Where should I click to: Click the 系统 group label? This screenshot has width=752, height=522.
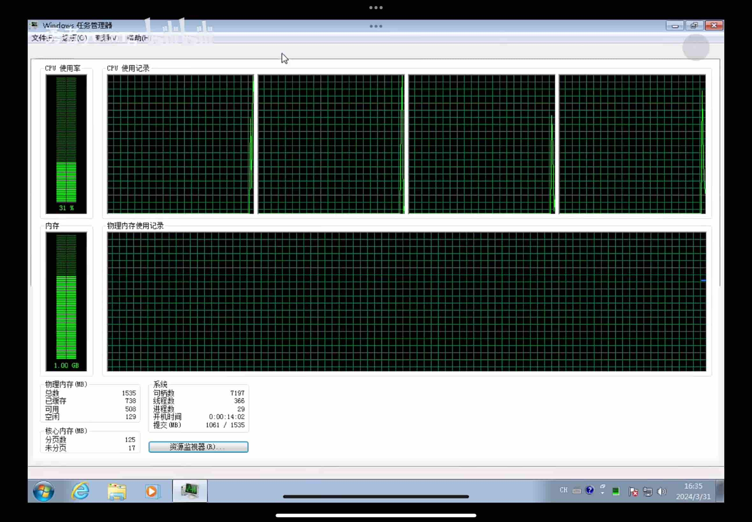(160, 384)
